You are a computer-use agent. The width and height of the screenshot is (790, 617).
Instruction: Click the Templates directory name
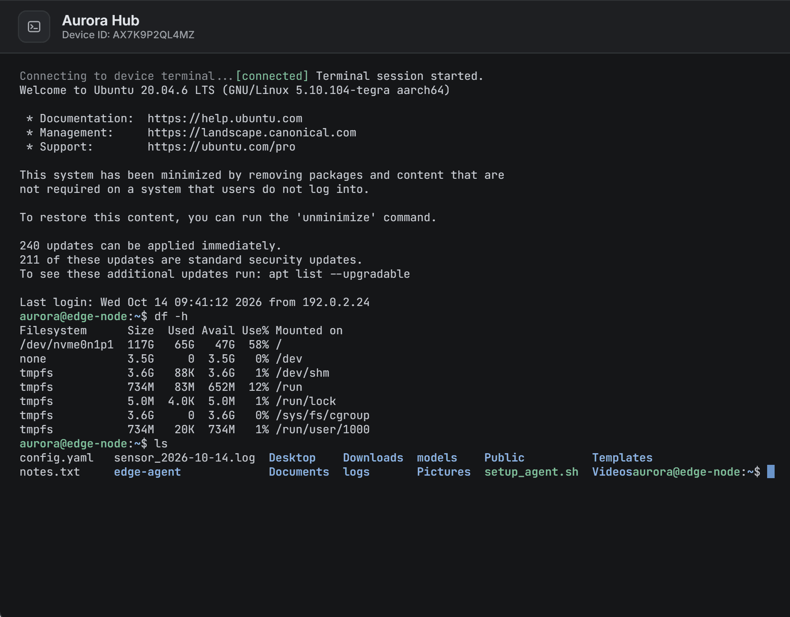[x=622, y=458]
